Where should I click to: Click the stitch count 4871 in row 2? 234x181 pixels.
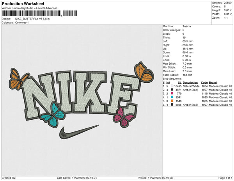(179, 90)
